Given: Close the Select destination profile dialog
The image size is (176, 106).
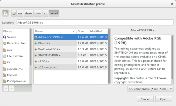Looking at the screenshot, I should (172, 4).
